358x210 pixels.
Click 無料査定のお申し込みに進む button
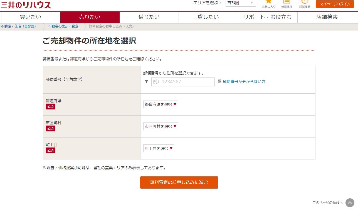coord(179,182)
